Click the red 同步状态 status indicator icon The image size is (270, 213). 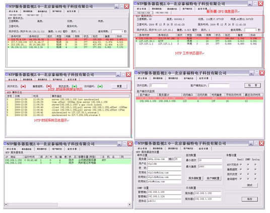23,86
